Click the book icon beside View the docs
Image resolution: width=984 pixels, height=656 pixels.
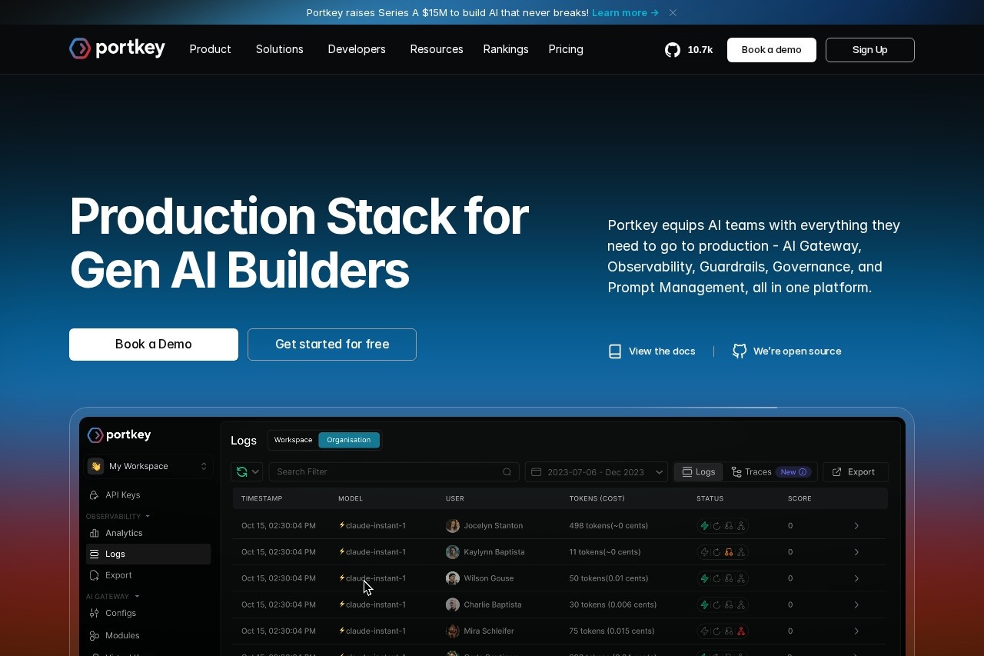tap(615, 351)
